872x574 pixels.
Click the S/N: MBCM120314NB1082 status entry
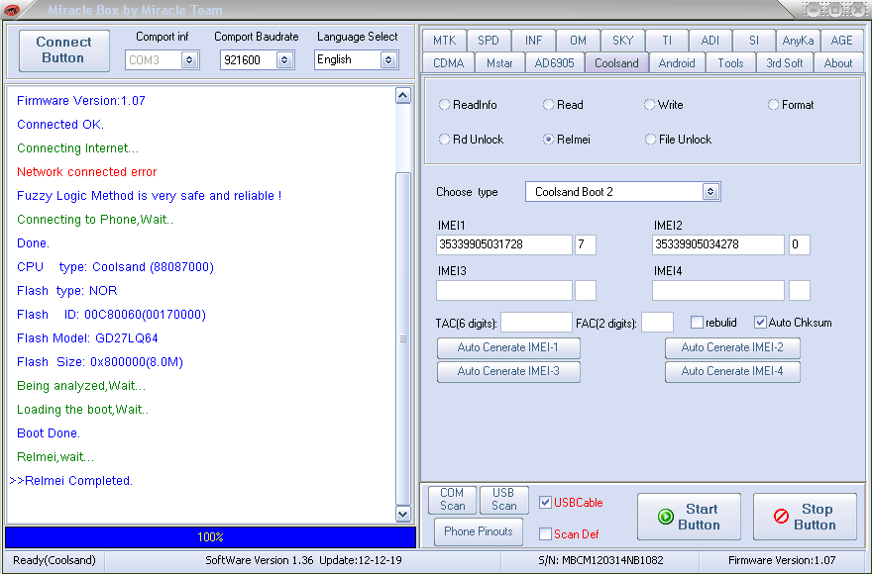(600, 561)
